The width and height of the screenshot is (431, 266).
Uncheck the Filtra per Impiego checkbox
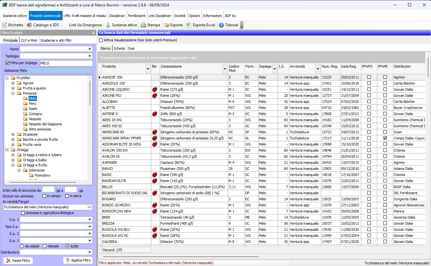pyautogui.click(x=8, y=63)
